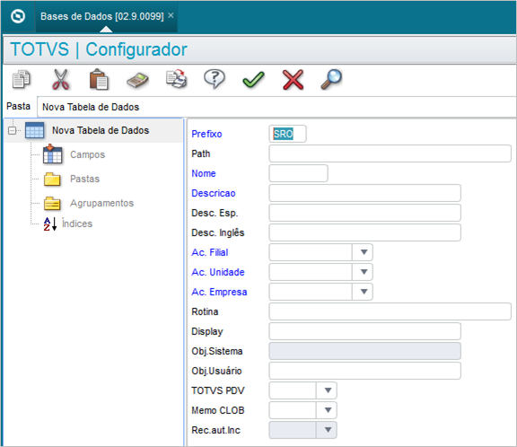Click the Agrupamentos folder icon
The height and width of the screenshot is (447, 517).
[x=52, y=204]
